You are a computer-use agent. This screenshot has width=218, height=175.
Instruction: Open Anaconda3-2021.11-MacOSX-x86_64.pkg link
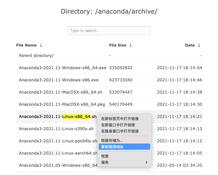tap(62, 104)
